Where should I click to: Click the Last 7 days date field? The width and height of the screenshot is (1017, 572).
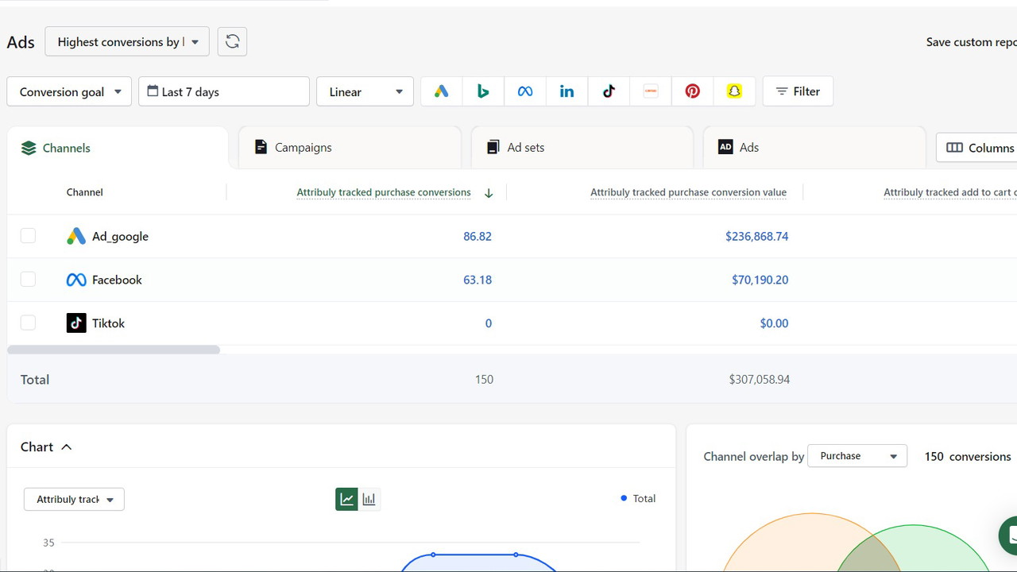pos(224,91)
